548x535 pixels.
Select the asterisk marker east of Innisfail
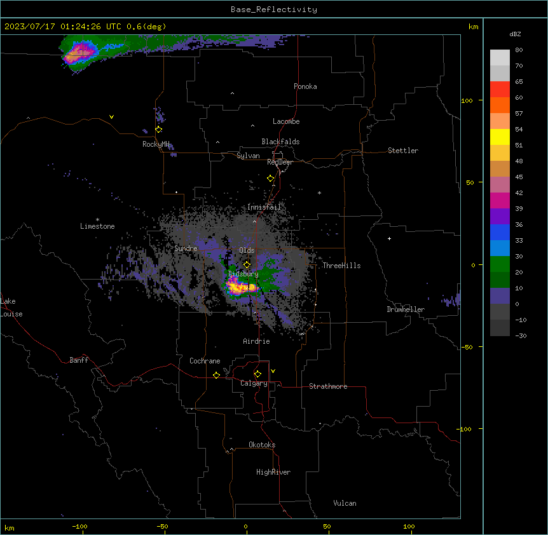point(319,193)
